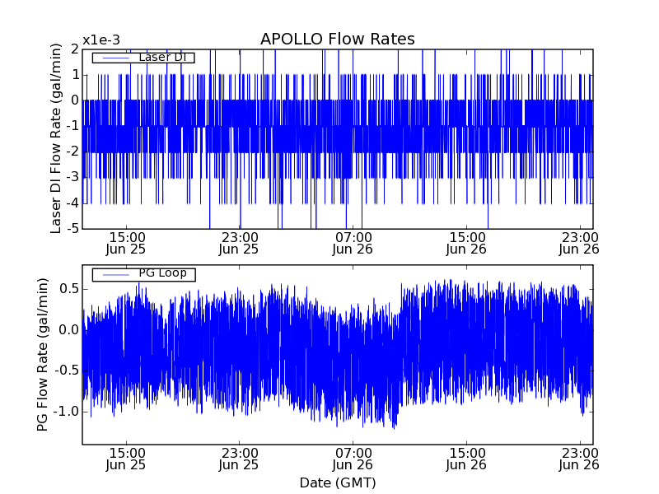
Task: Click the 0.5 y-axis tick on PG plot
Action: (68, 288)
